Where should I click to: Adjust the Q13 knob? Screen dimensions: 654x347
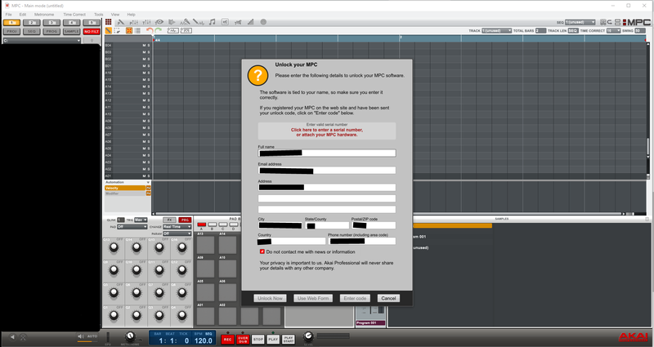(x=114, y=247)
